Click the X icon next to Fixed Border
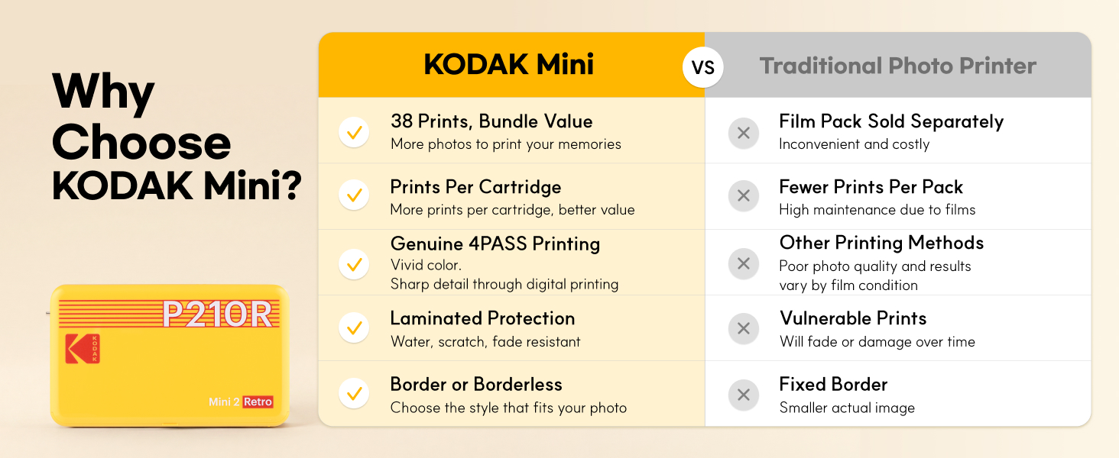This screenshot has width=1119, height=458. (743, 395)
